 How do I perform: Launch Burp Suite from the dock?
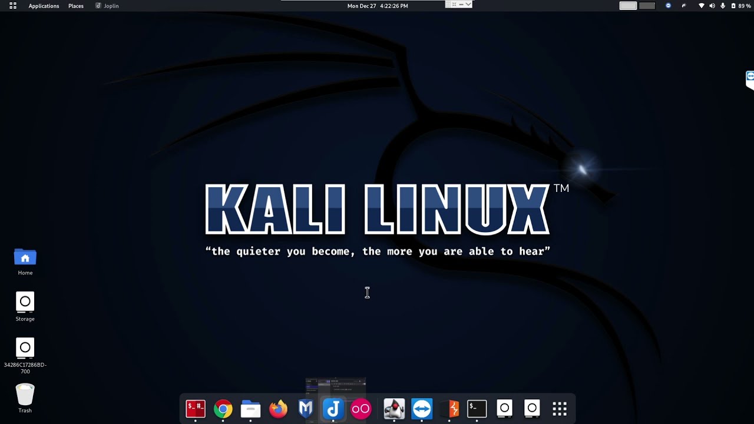(449, 409)
